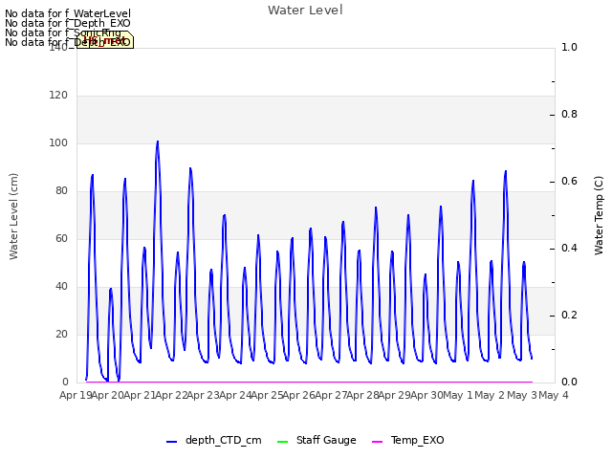Click the Water Level (cm) axis label
Image resolution: width=612 pixels, height=459 pixels.
[13, 216]
